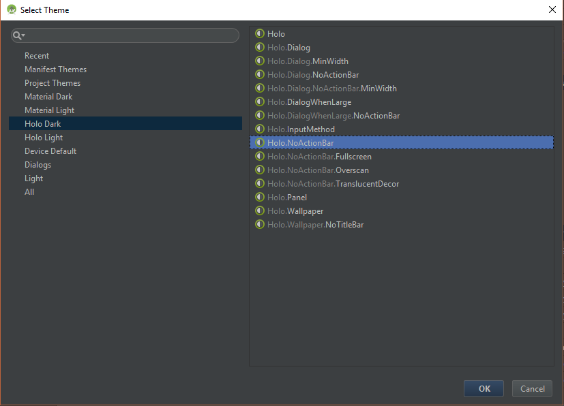Confirm theme selection with OK
The height and width of the screenshot is (406, 564).
click(483, 388)
